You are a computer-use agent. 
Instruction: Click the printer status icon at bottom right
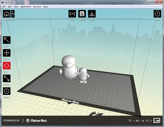157,120
